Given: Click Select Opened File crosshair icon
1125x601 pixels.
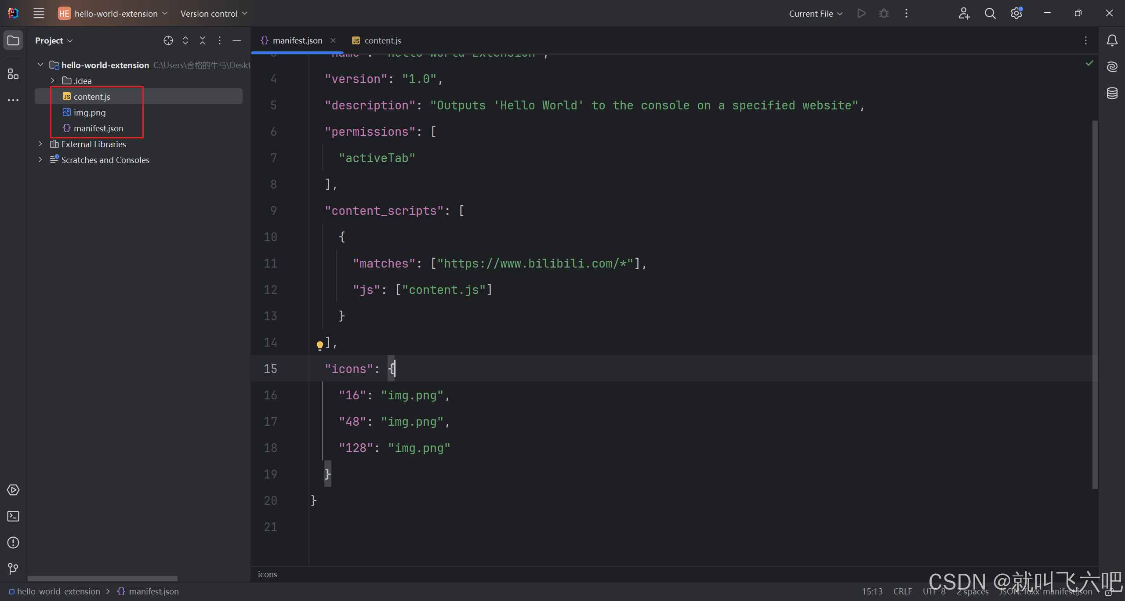Looking at the screenshot, I should point(168,40).
